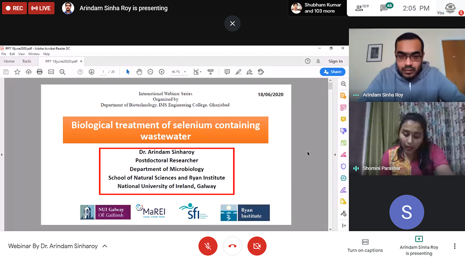The width and height of the screenshot is (465, 261).
Task: Click the Acrobat zoom out minus icon
Action: 150,72
